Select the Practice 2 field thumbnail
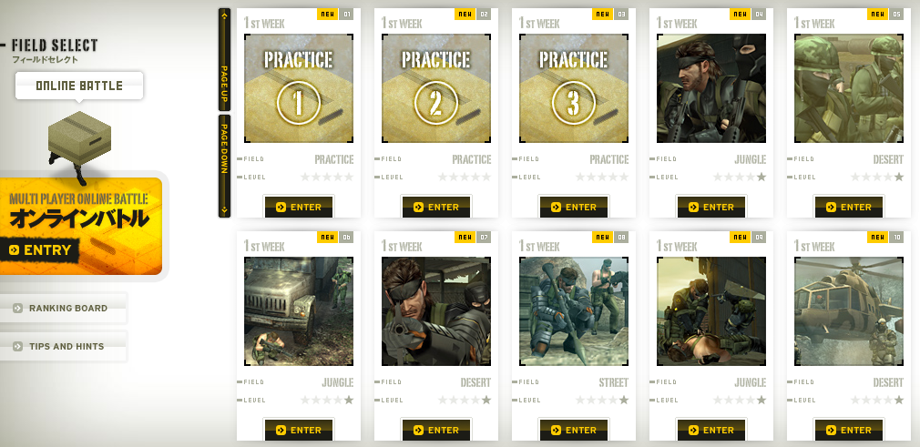This screenshot has width=920, height=447. (x=436, y=88)
